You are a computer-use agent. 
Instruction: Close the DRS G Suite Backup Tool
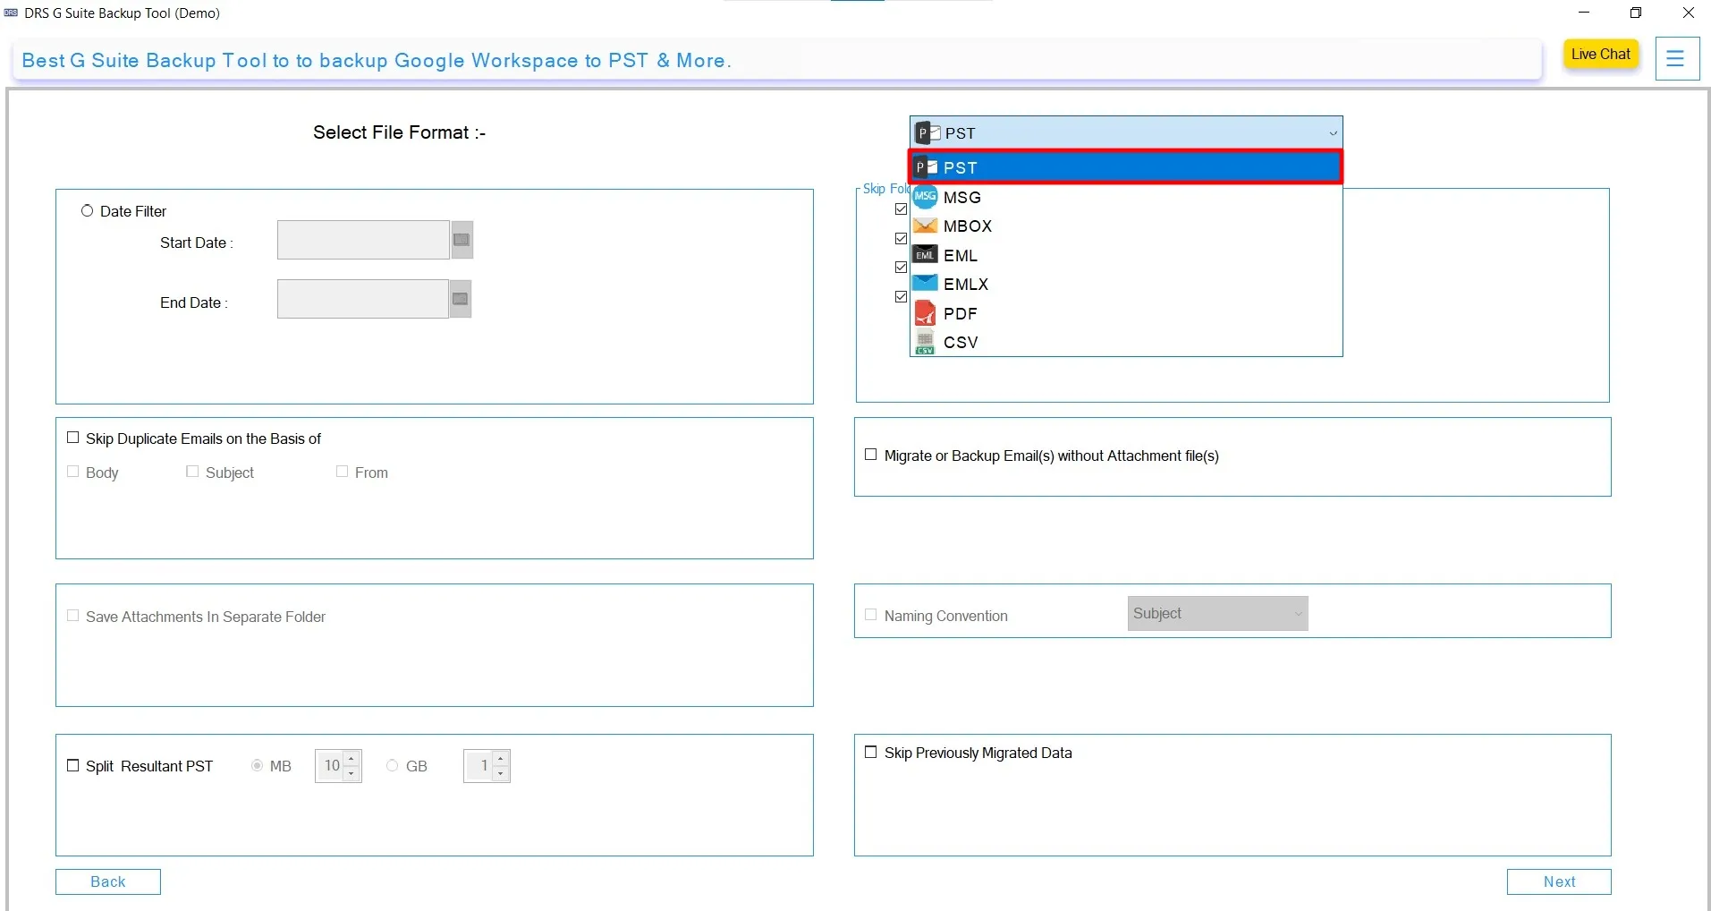(x=1688, y=13)
